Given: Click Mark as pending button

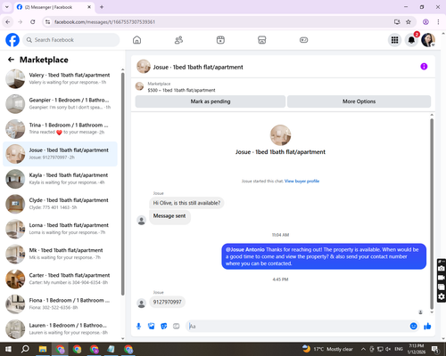Looking at the screenshot, I should pyautogui.click(x=211, y=101).
